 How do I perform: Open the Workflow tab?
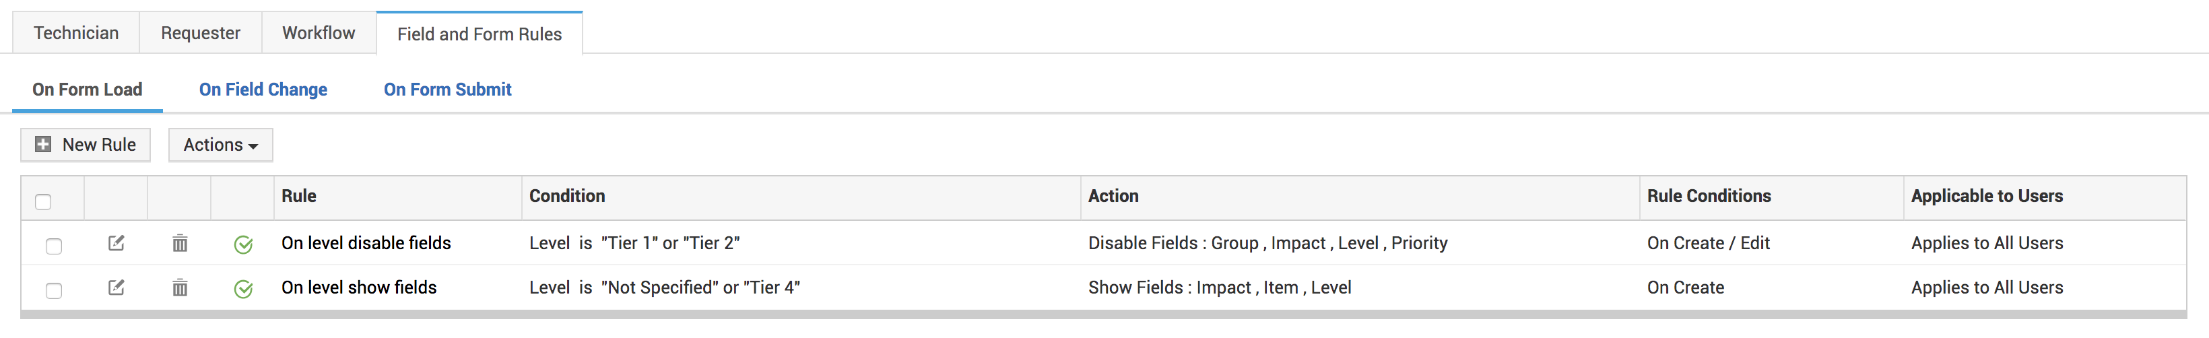coord(318,34)
